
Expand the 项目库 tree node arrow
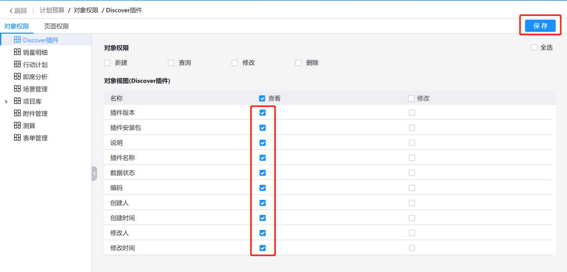(7, 102)
